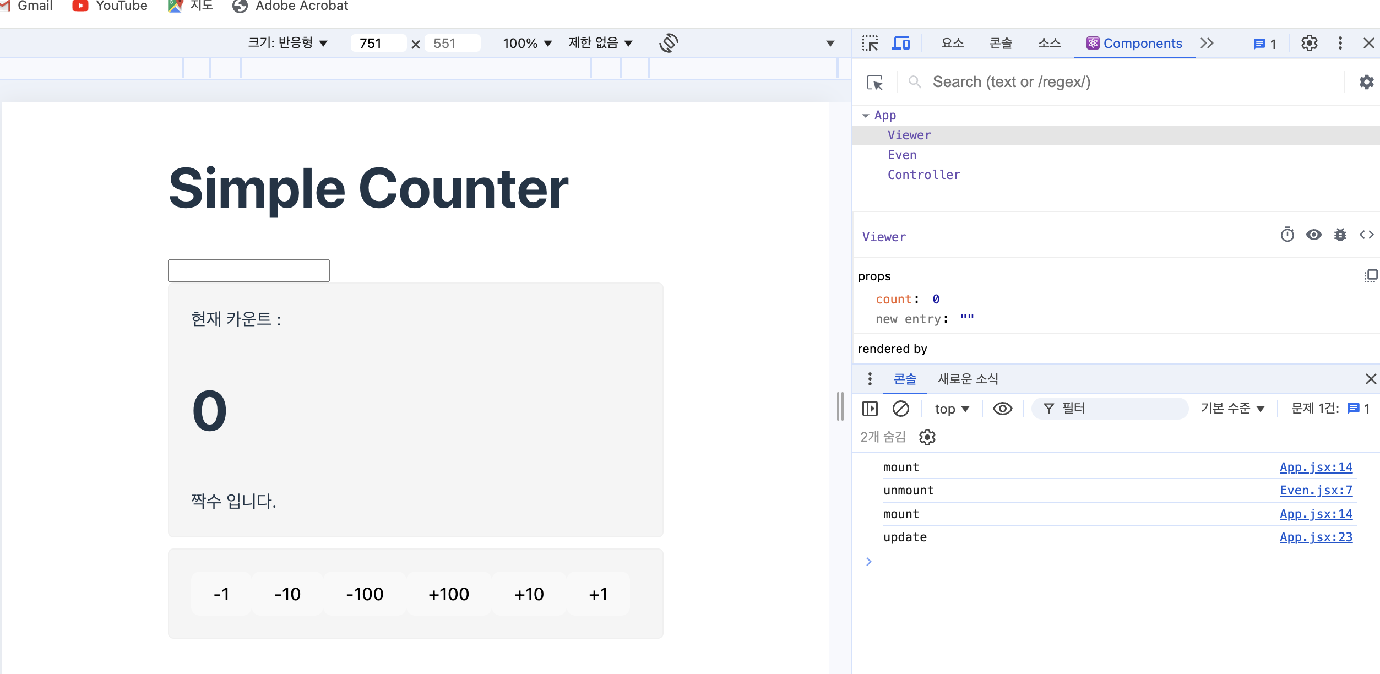
Task: Copy props to clipboard icon
Action: click(1370, 276)
